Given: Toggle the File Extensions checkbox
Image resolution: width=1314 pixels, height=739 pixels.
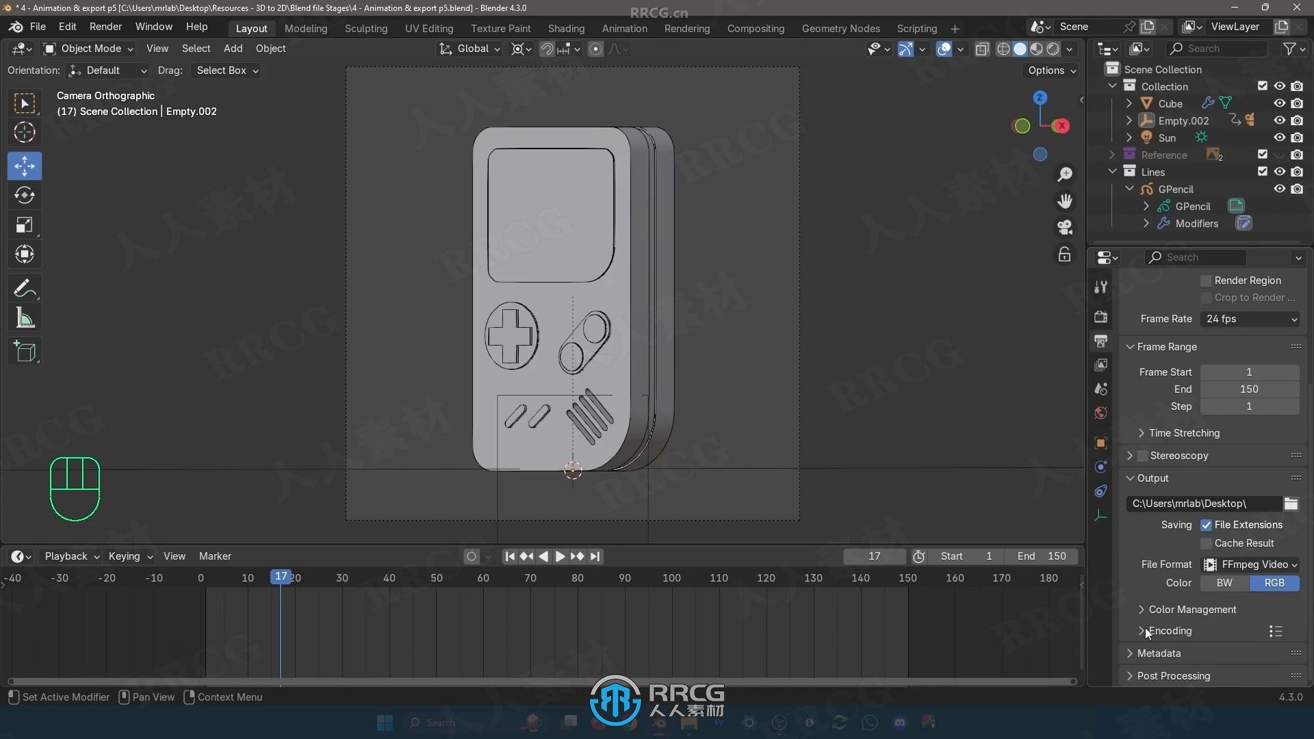Looking at the screenshot, I should (1206, 525).
